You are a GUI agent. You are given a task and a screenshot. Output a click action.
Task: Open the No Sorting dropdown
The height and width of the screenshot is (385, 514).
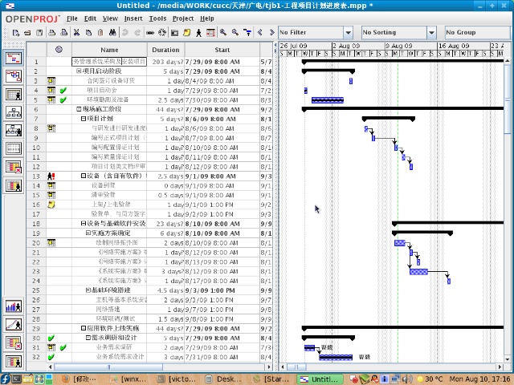tap(398, 33)
